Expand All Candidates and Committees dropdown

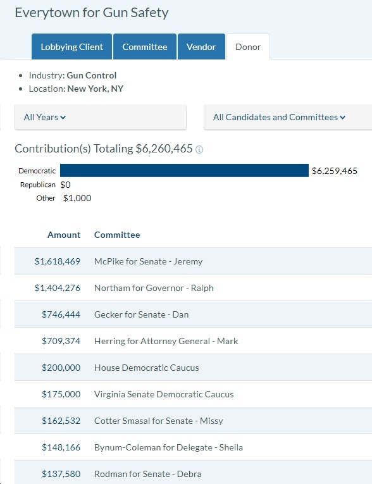click(x=288, y=117)
